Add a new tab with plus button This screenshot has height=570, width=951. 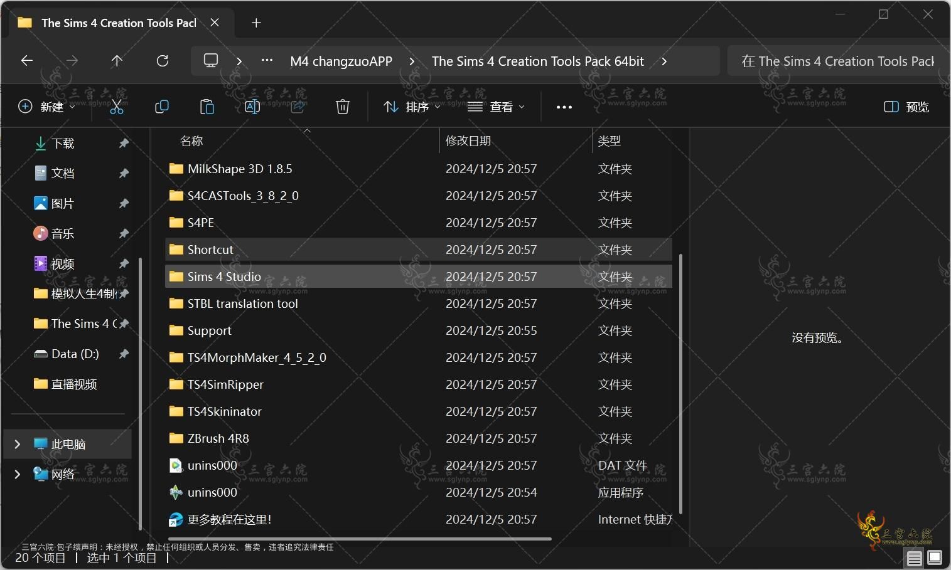click(256, 23)
